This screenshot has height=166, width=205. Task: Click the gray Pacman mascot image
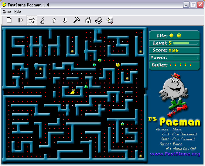point(174,95)
